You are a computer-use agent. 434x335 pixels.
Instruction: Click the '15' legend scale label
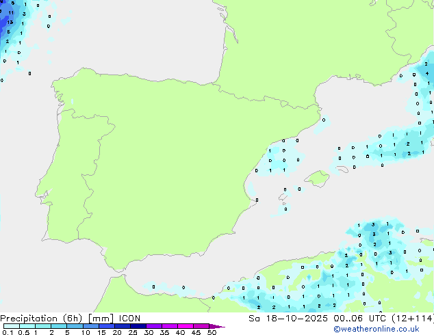coord(101,332)
